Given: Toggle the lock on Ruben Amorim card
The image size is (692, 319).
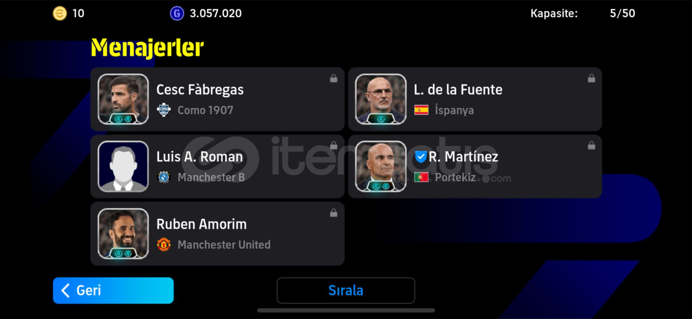Looking at the screenshot, I should (334, 213).
